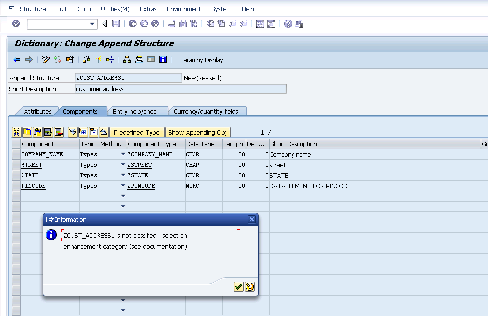Image resolution: width=488 pixels, height=316 pixels.
Task: Open the Find (binoculars) icon
Action: pos(182,23)
